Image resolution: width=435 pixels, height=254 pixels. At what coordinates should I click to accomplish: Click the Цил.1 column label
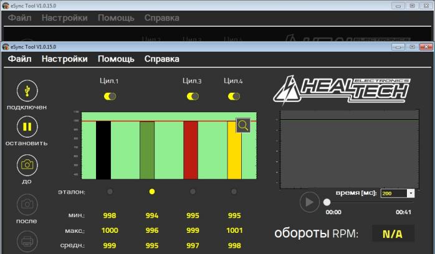(x=109, y=81)
